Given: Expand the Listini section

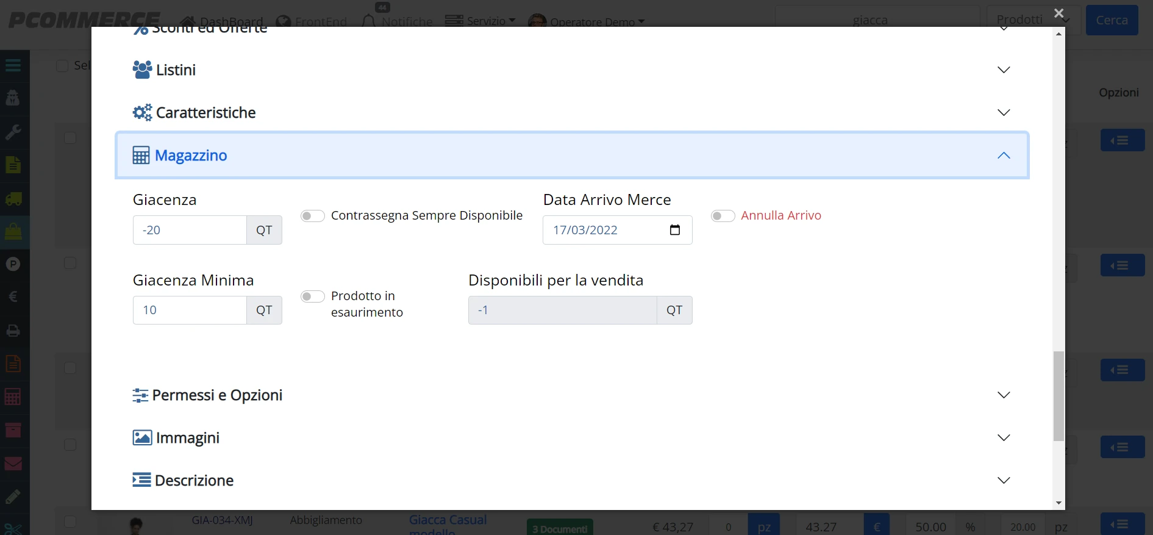Looking at the screenshot, I should (x=572, y=70).
